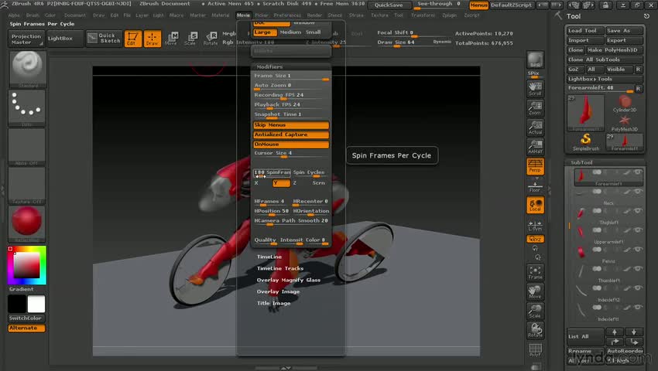This screenshot has width=658, height=371.
Task: Click Clone All SubTools button
Action: pyautogui.click(x=605, y=60)
